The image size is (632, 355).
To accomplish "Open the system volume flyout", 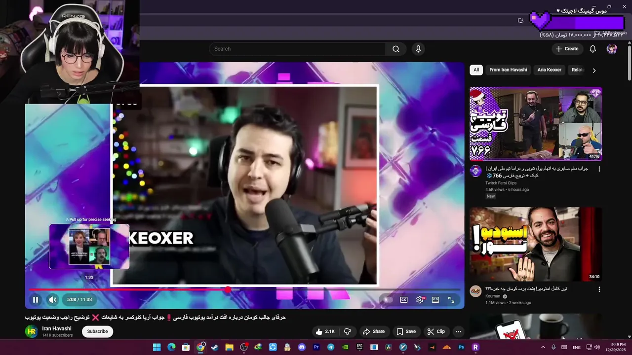I will click(x=597, y=347).
